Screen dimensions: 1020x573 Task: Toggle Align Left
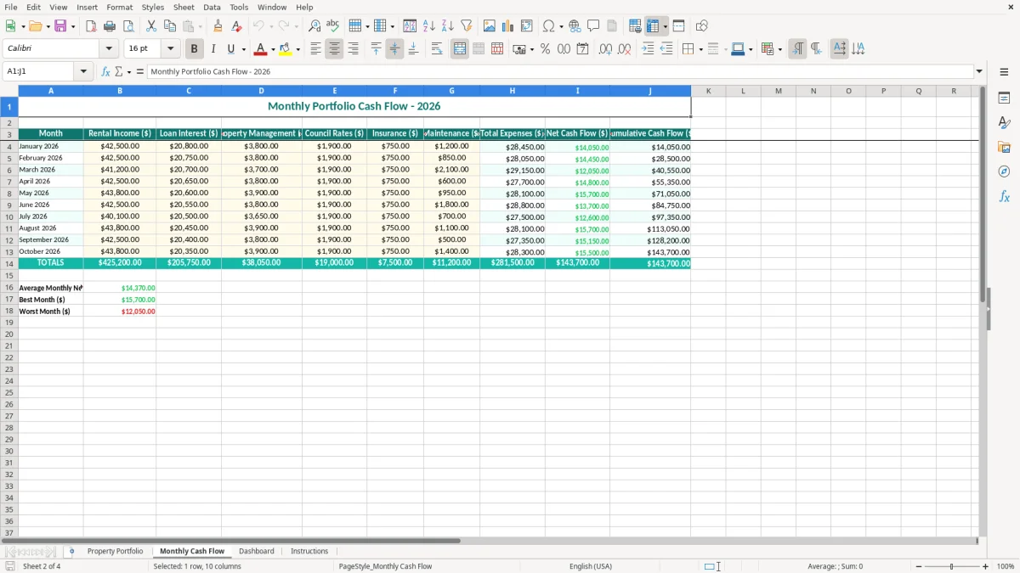click(315, 49)
